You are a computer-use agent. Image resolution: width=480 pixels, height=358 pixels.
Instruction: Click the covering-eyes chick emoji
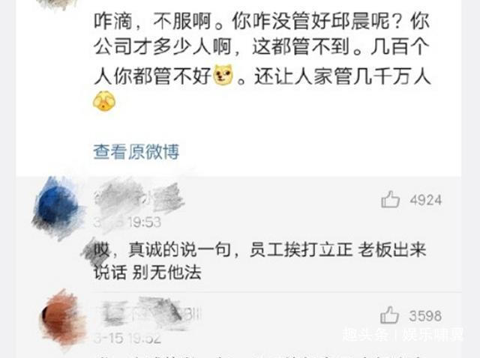(104, 101)
